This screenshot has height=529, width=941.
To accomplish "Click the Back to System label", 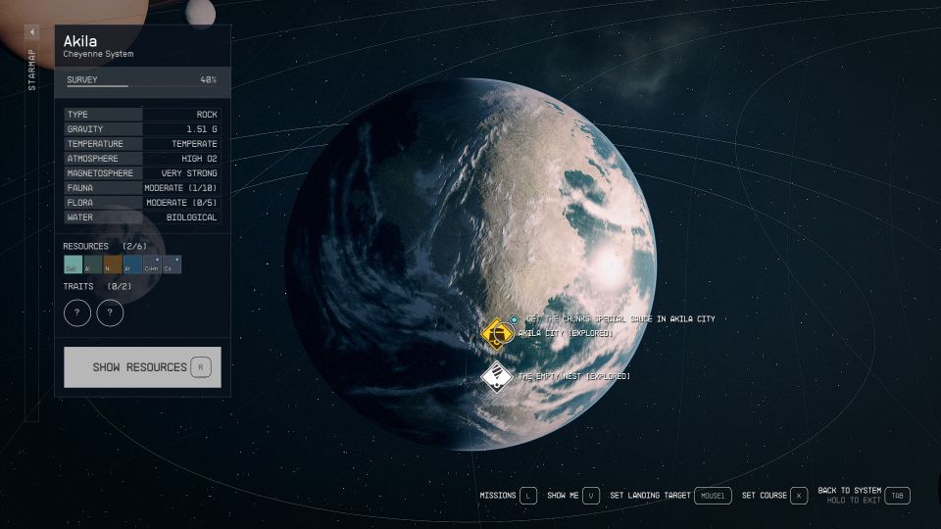I will pyautogui.click(x=849, y=491).
